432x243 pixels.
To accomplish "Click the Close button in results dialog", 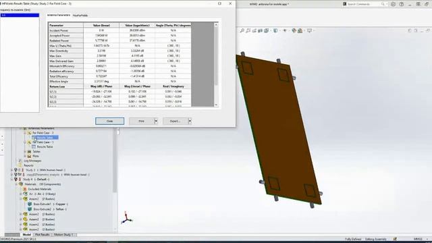I will coord(109,121).
